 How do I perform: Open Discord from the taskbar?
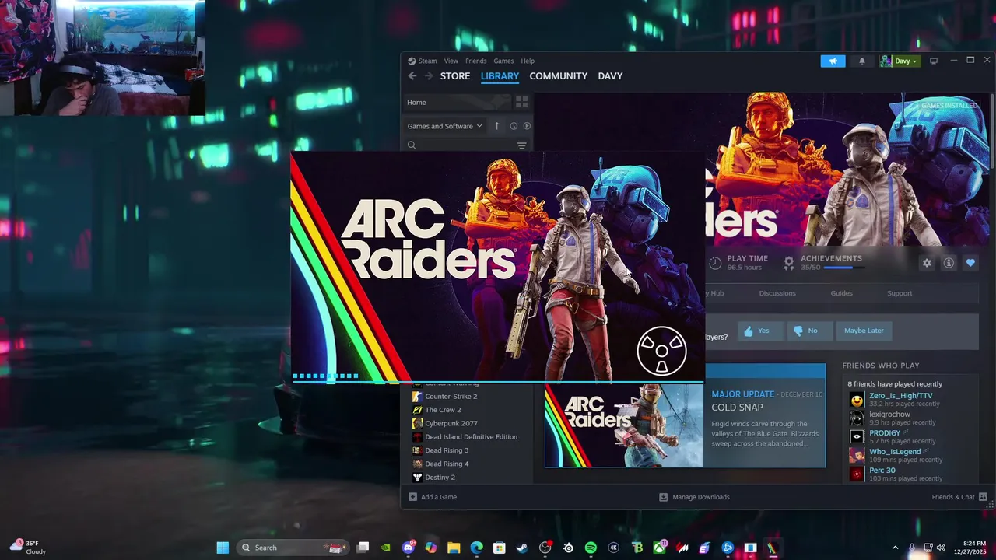(409, 548)
